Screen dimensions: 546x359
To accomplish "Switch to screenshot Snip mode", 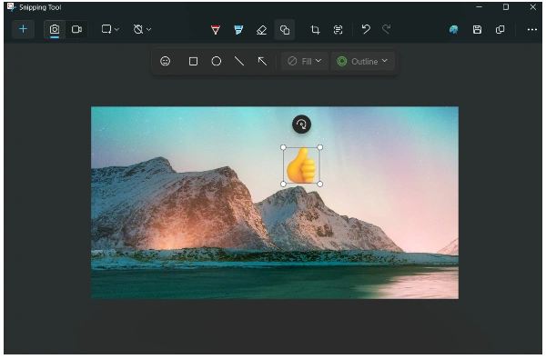I will [x=55, y=30].
